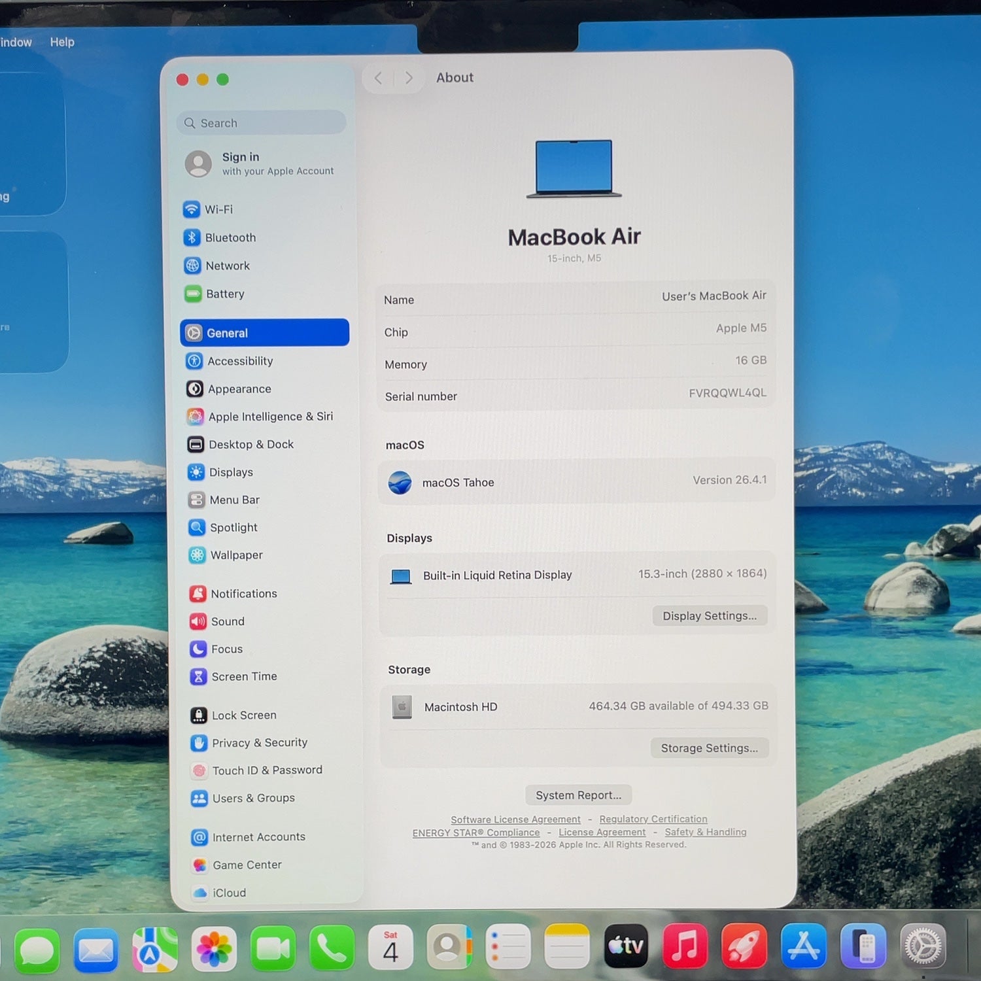The width and height of the screenshot is (981, 981).
Task: Open the Help menu in the menu bar
Action: [62, 42]
